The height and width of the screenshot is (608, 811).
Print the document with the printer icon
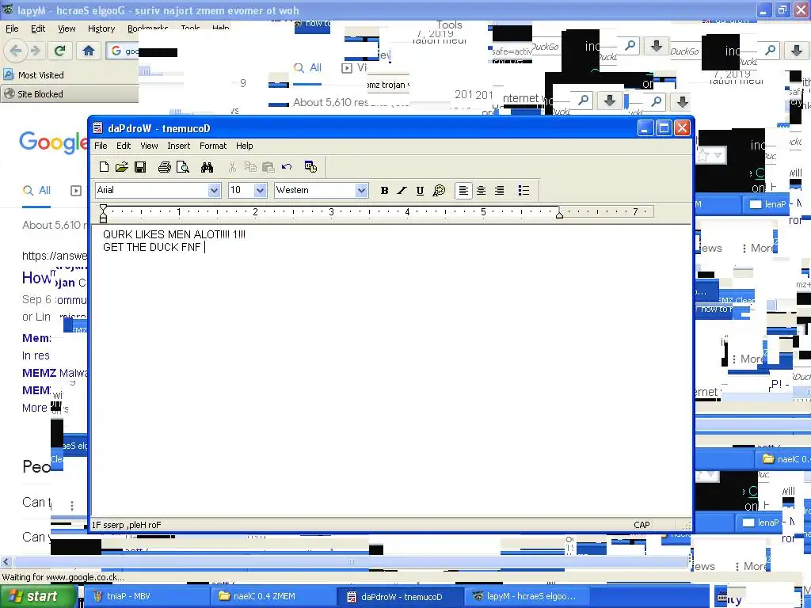[165, 166]
